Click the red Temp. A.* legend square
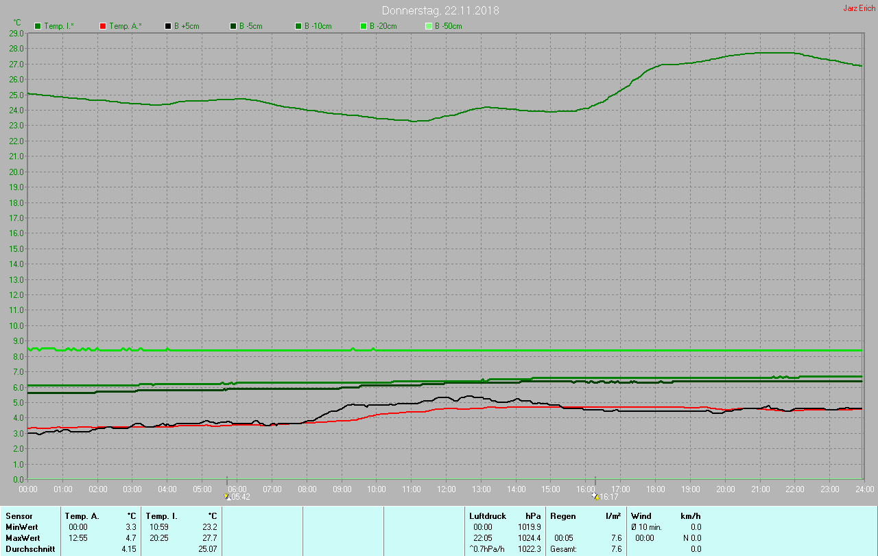The height and width of the screenshot is (556, 878). 103,26
